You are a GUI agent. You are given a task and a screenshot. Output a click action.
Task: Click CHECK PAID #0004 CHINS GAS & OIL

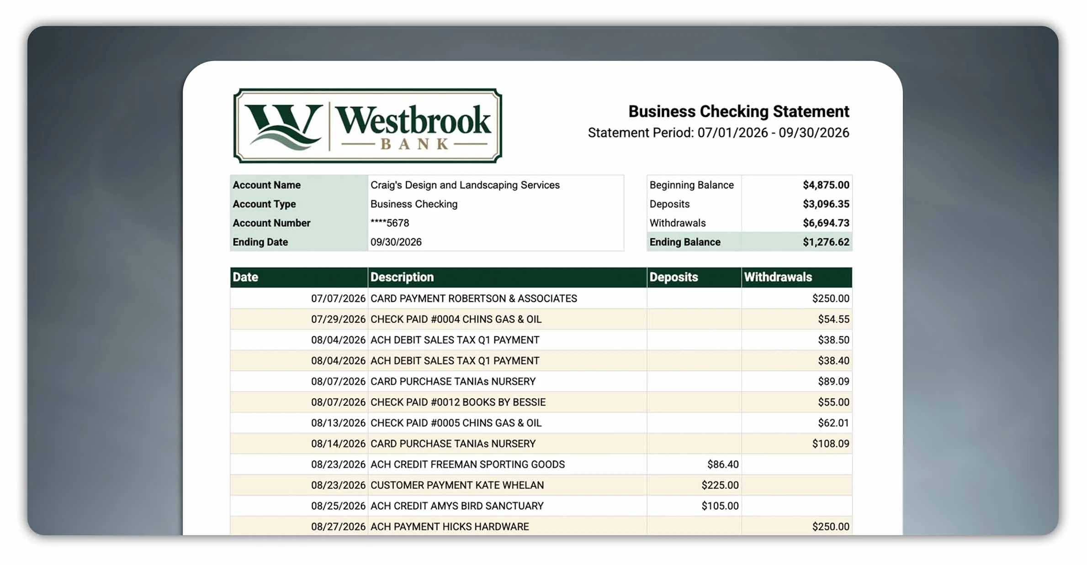pyautogui.click(x=456, y=319)
